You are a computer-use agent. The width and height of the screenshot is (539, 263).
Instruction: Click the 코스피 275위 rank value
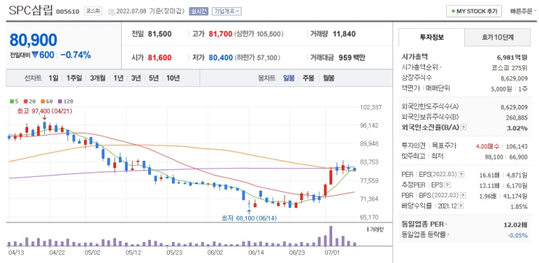coord(509,67)
